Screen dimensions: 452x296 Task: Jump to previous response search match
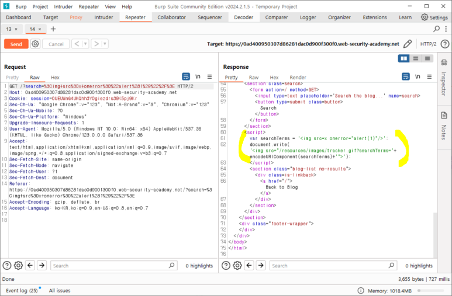click(x=249, y=265)
